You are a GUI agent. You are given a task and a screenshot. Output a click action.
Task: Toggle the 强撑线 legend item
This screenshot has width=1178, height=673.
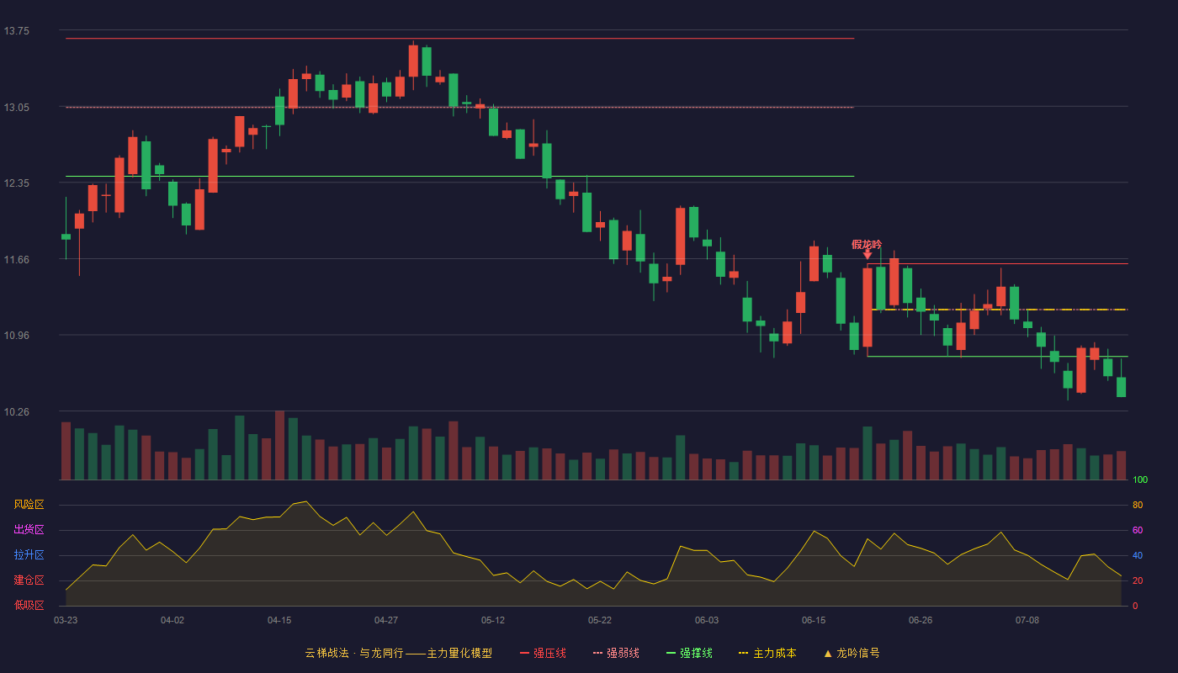pyautogui.click(x=689, y=653)
